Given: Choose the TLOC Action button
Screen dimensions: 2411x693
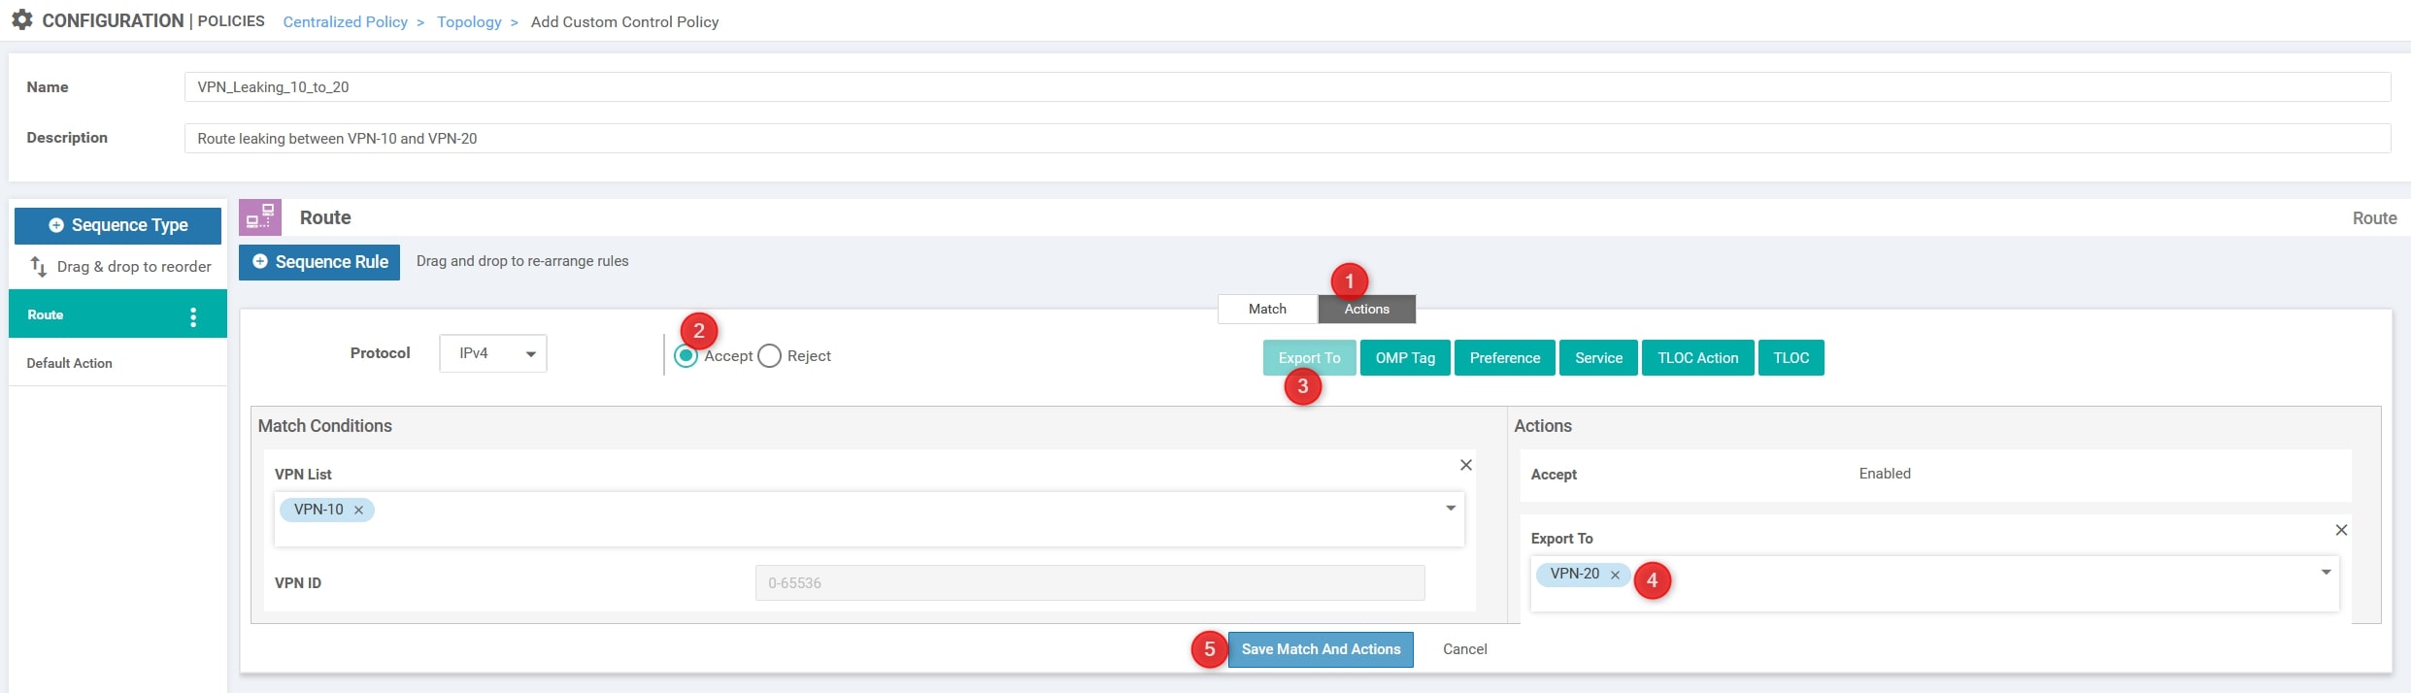Looking at the screenshot, I should pyautogui.click(x=1697, y=358).
